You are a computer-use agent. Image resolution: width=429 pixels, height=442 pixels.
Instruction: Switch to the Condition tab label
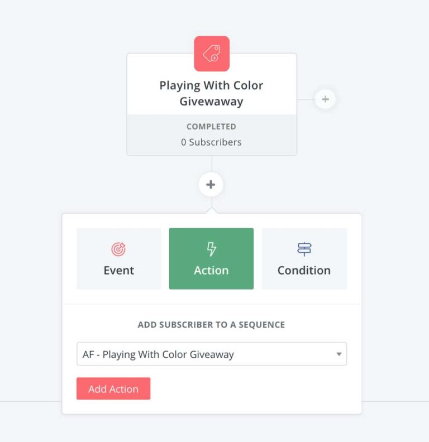pyautogui.click(x=304, y=271)
